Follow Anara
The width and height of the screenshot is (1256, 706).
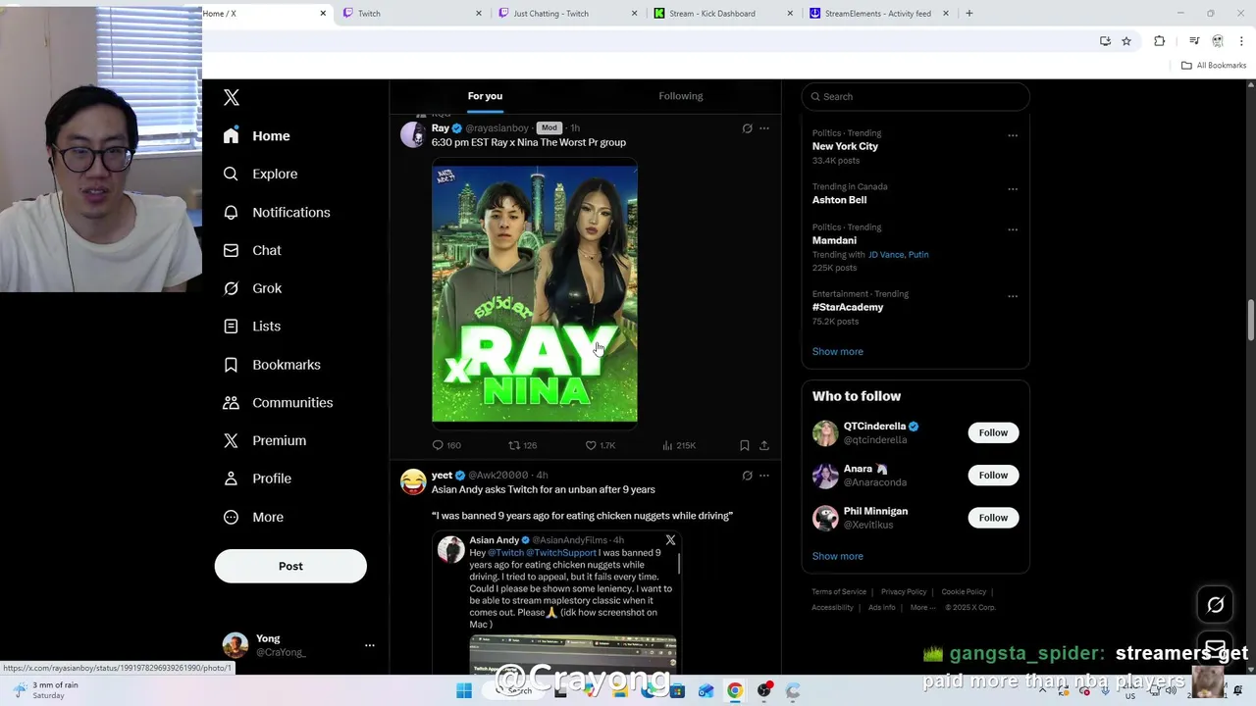click(993, 475)
